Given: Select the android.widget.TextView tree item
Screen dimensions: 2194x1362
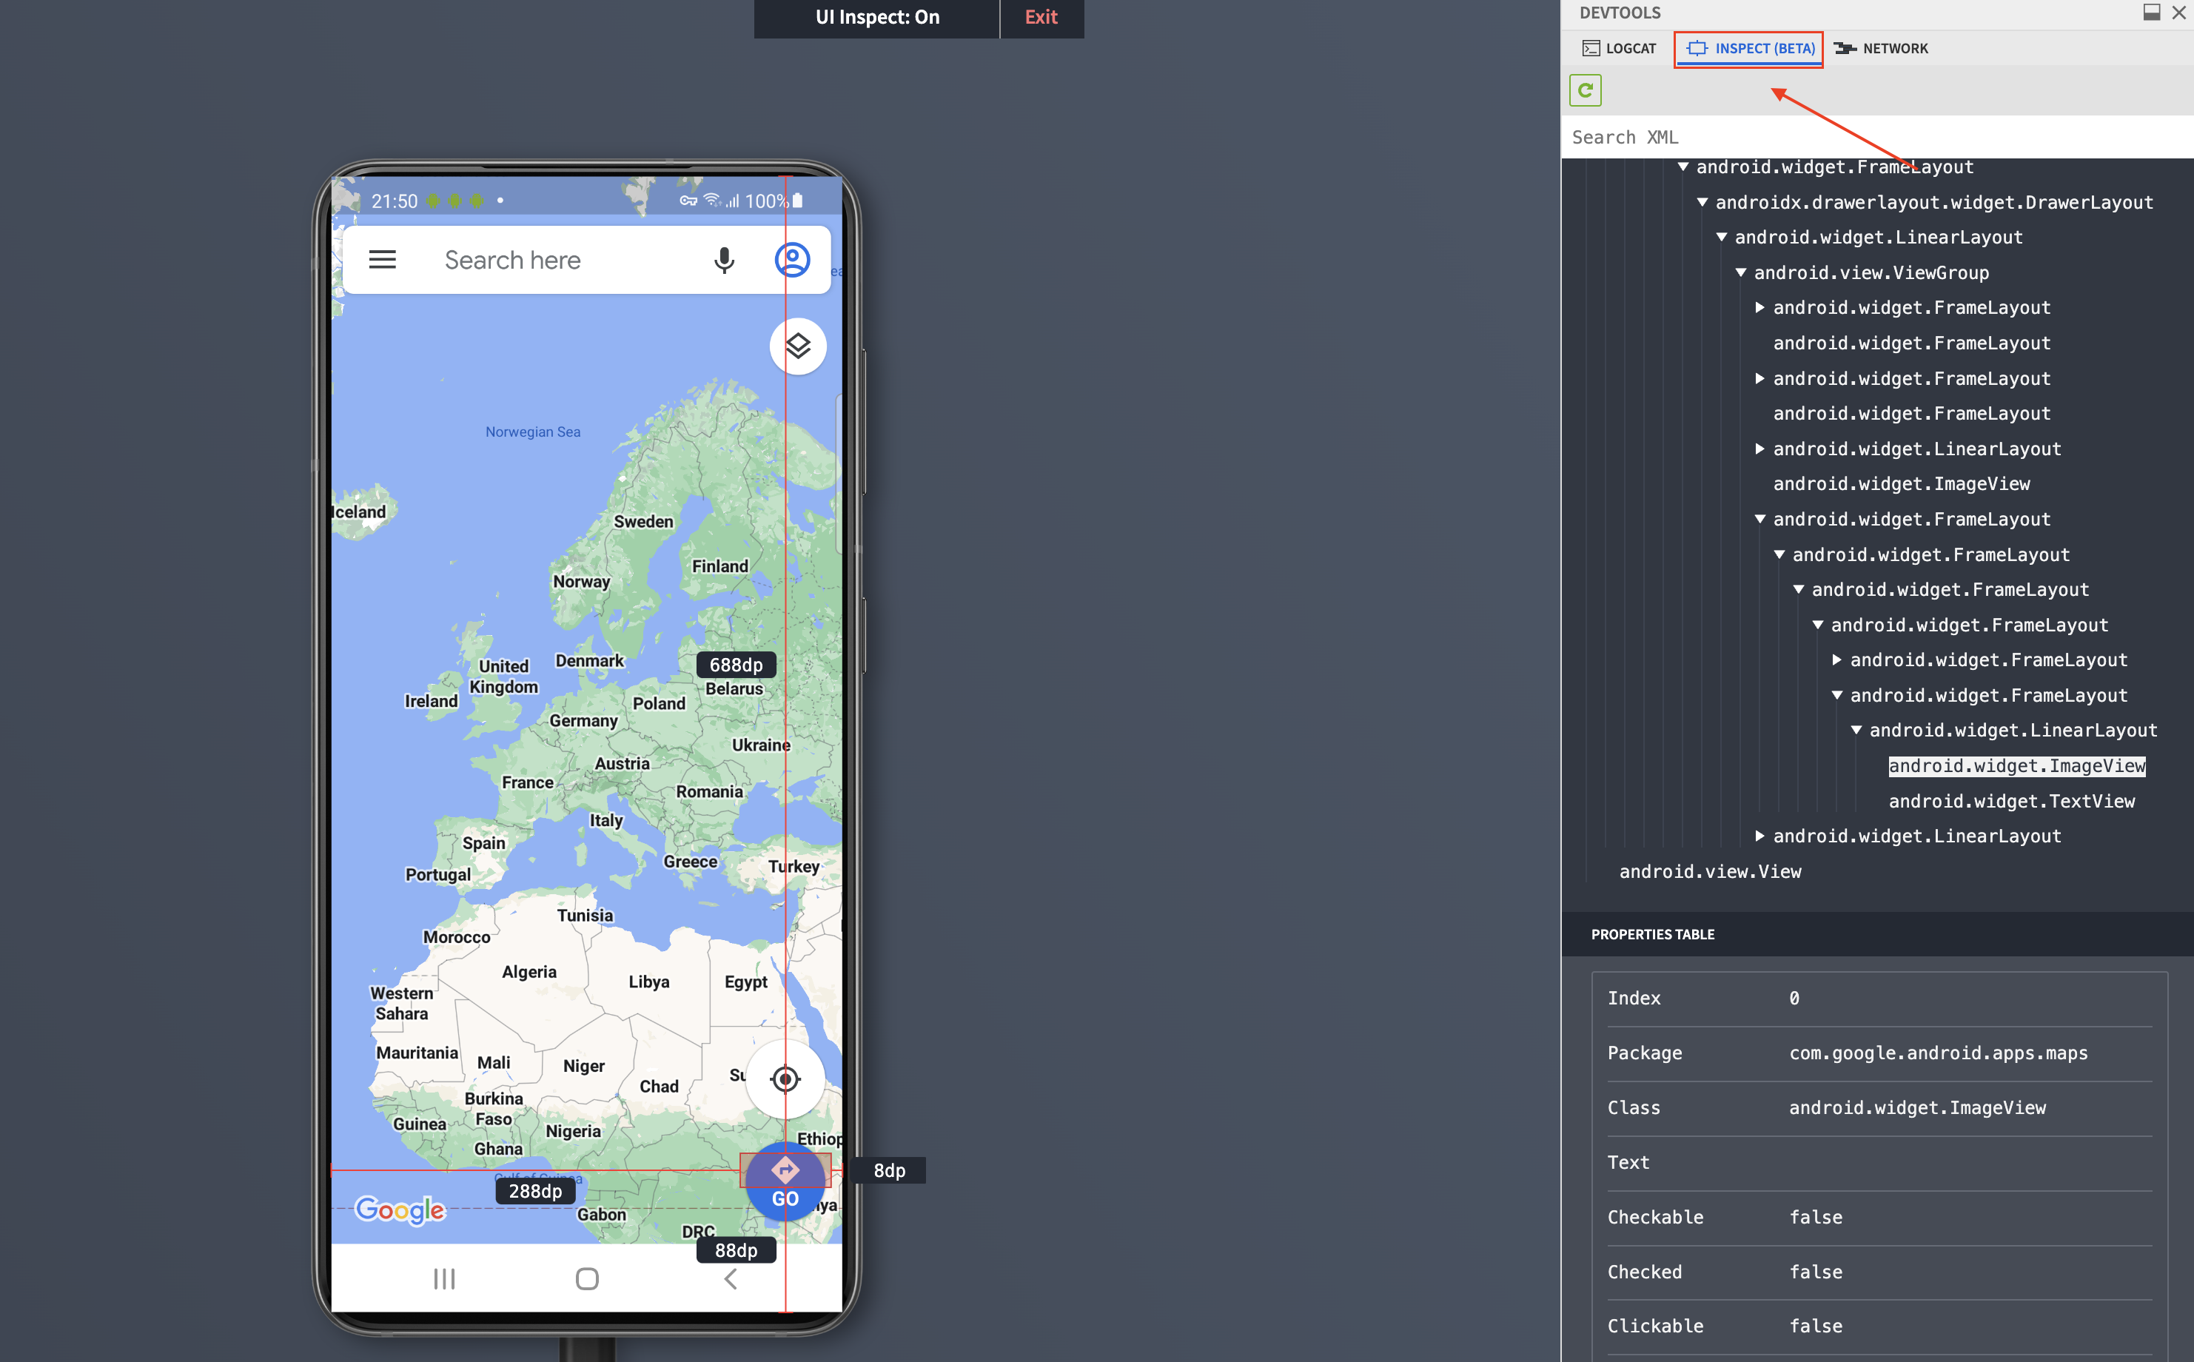Looking at the screenshot, I should coord(2010,801).
